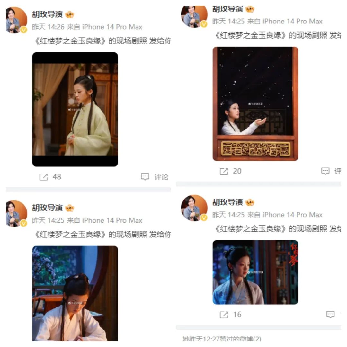The height and width of the screenshot is (347, 347).
Task: Click the repost icon beside count 48
Action: click(x=43, y=177)
